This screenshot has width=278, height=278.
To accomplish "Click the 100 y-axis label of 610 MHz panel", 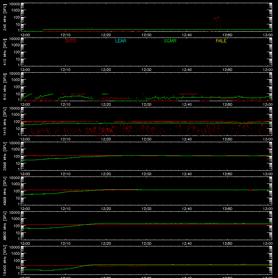I will (x=17, y=87).
